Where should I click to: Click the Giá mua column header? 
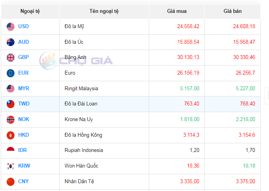click(177, 11)
